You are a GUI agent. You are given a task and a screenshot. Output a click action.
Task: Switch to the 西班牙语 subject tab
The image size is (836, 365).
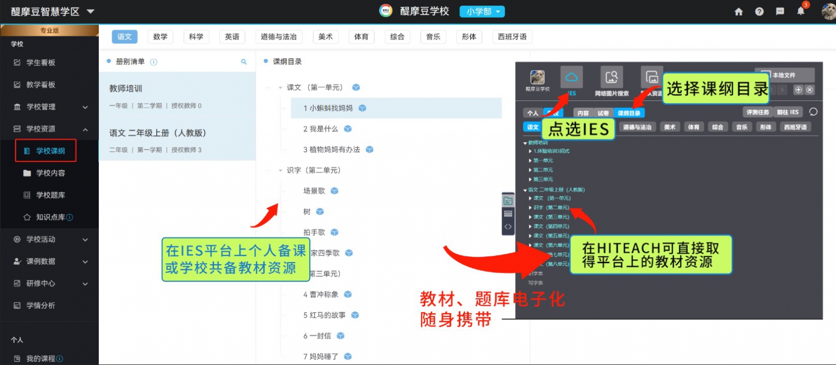point(512,37)
